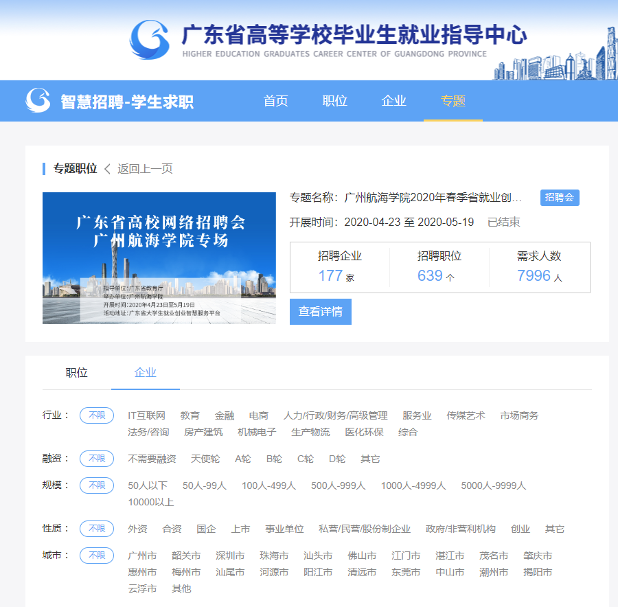The height and width of the screenshot is (607, 618).
Task: Click the 查看详情 button
Action: pos(321,312)
